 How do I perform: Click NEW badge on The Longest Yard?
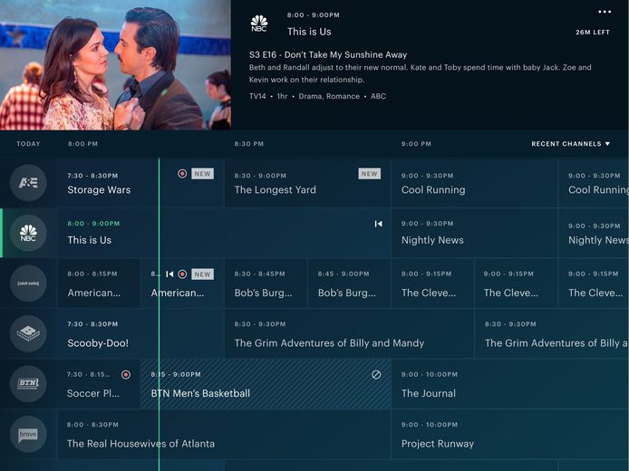coord(370,174)
